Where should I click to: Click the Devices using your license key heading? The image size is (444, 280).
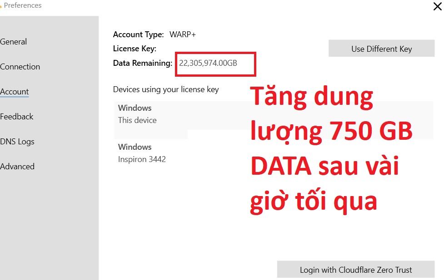[x=166, y=90]
